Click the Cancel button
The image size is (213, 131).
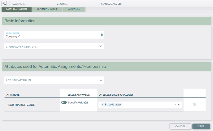tap(180, 126)
